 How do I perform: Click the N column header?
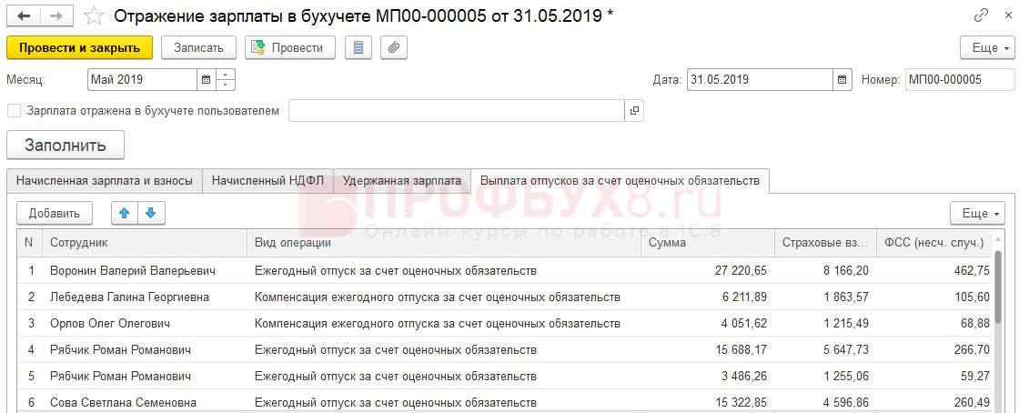pyautogui.click(x=28, y=242)
